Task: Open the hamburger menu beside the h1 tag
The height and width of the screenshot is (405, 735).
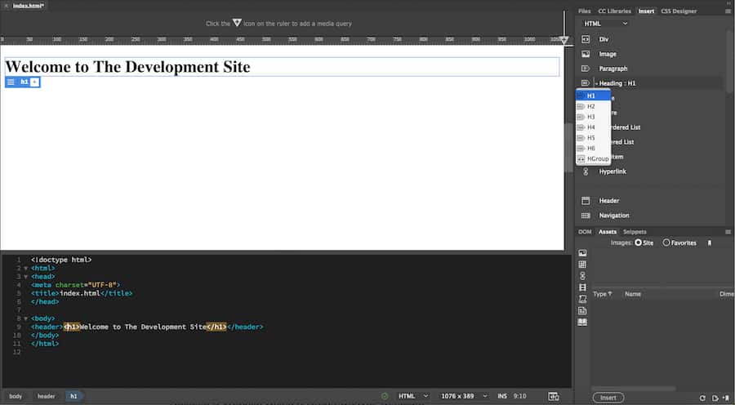Action: pos(11,82)
